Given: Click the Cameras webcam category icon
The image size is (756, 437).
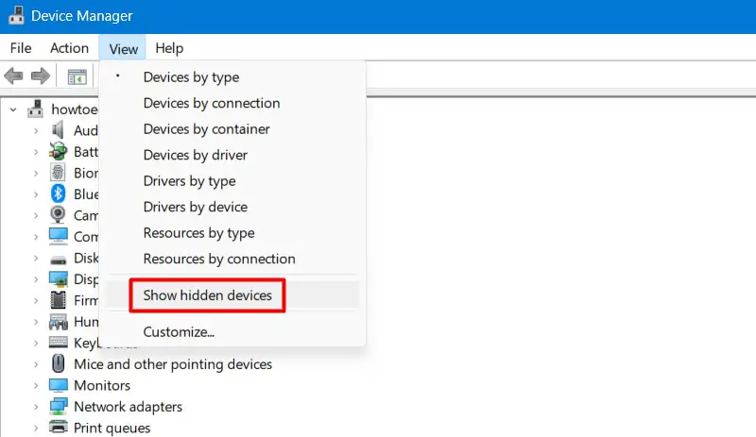Looking at the screenshot, I should [x=59, y=214].
